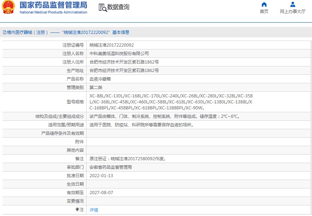
Task: Click the 管理类别 label
Action: (x=75, y=88)
